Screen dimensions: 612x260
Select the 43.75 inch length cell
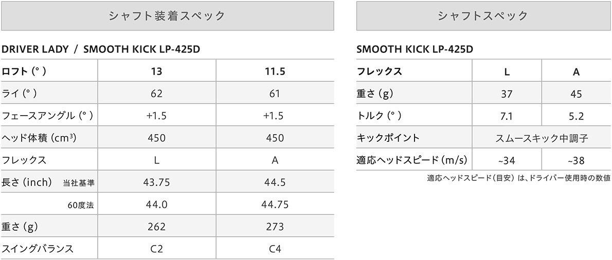(x=156, y=182)
